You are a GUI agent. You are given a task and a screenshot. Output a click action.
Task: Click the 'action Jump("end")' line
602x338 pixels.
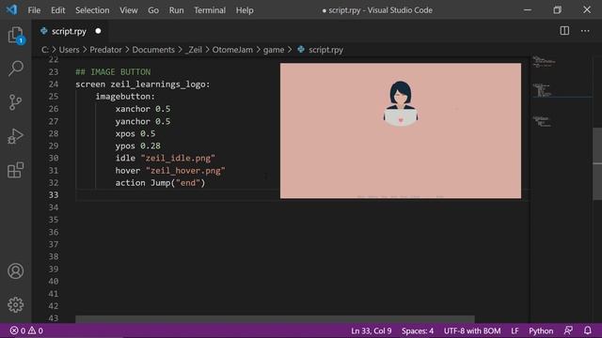[x=161, y=183]
